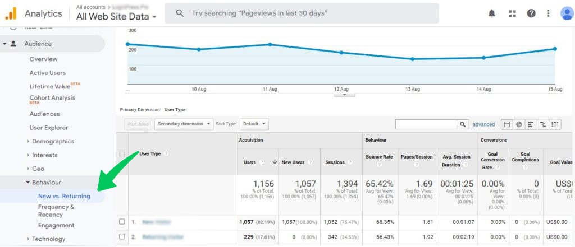Open the help question mark icon

pos(531,13)
